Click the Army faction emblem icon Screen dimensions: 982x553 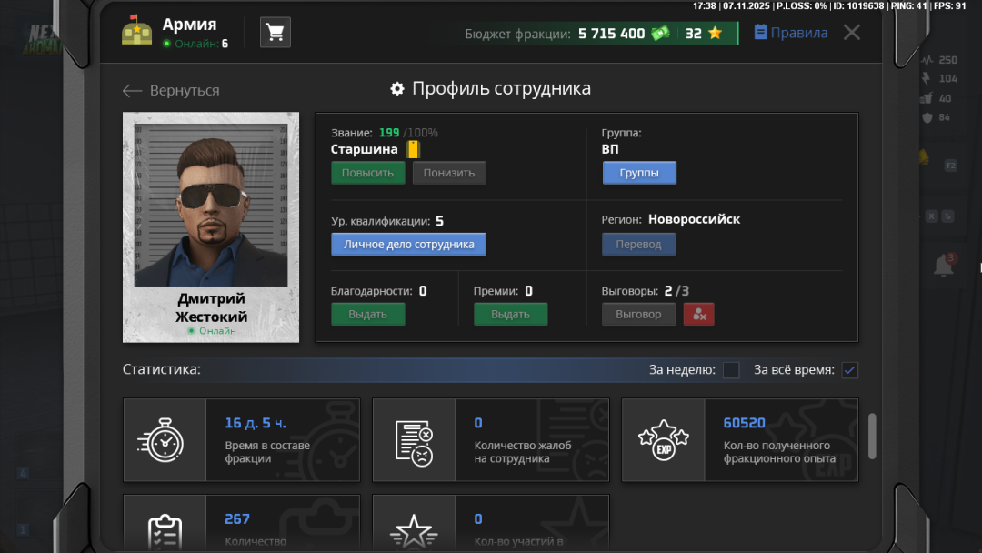coord(136,32)
